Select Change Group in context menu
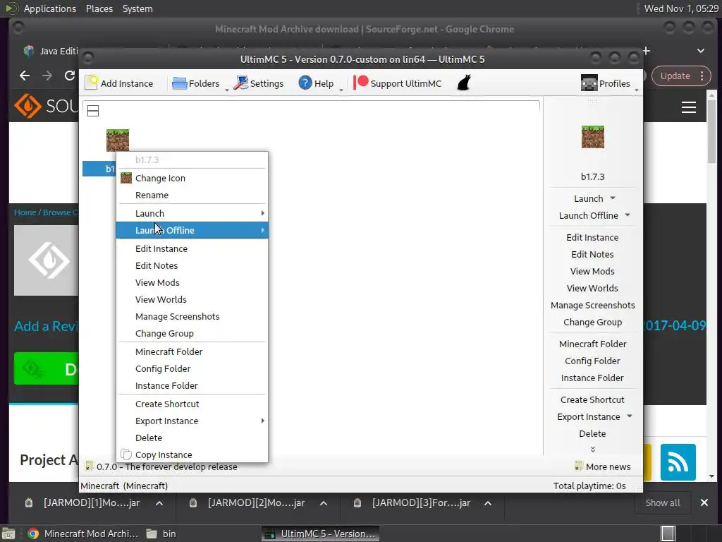The image size is (722, 542). tap(192, 333)
